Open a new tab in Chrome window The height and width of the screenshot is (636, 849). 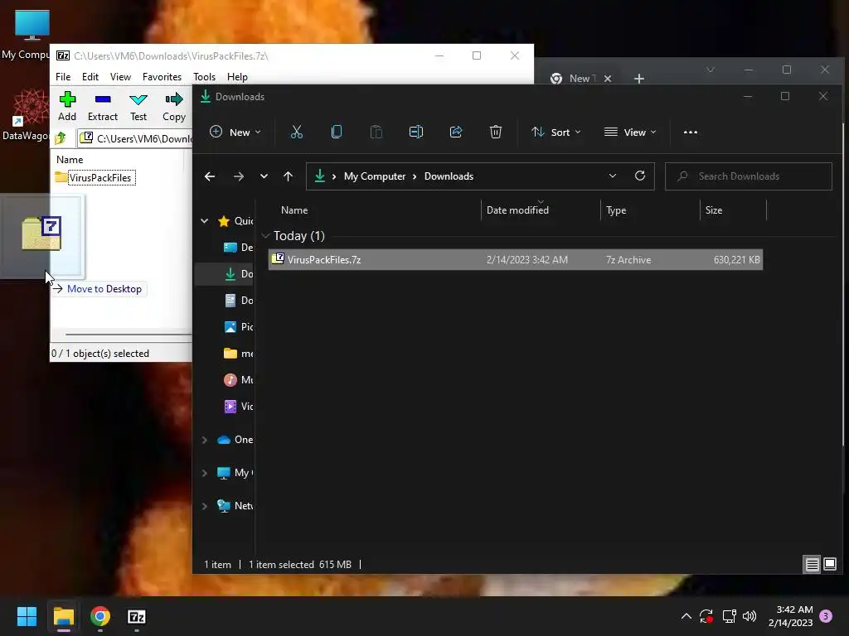tap(639, 79)
